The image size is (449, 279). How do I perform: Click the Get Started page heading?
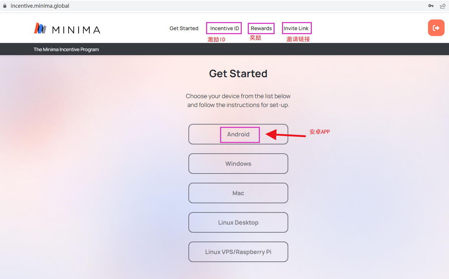click(x=238, y=74)
